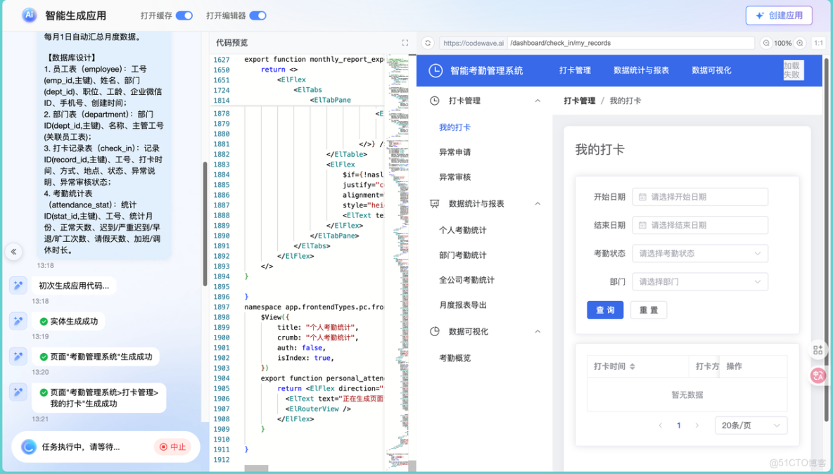This screenshot has width=833, height=474.
Task: Disable the 打开编辑器 switch
Action: coord(257,15)
